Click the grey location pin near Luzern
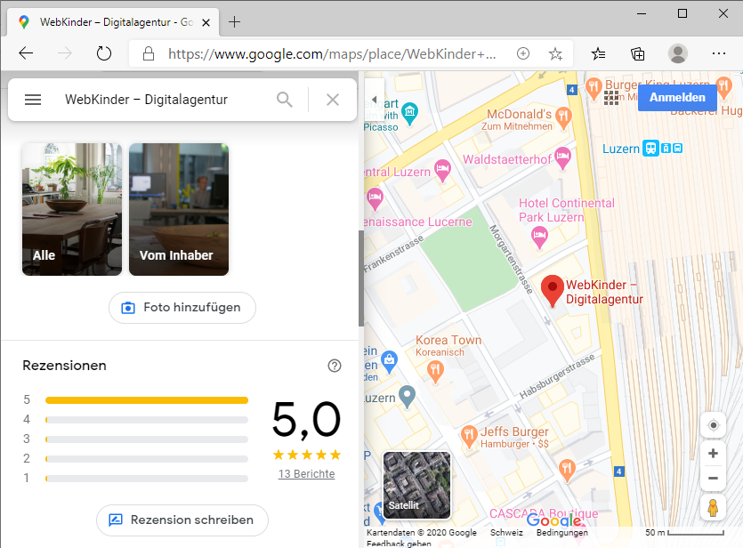Viewport: 743px width, 548px height. pyautogui.click(x=407, y=397)
